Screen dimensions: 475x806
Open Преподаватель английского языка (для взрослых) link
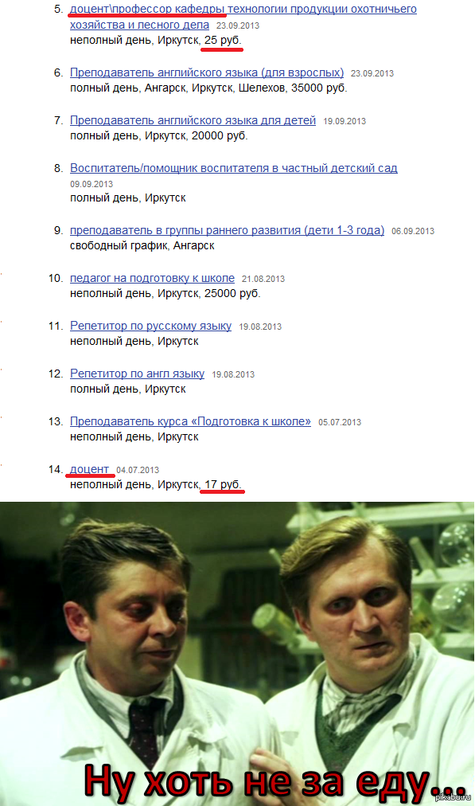pos(207,72)
